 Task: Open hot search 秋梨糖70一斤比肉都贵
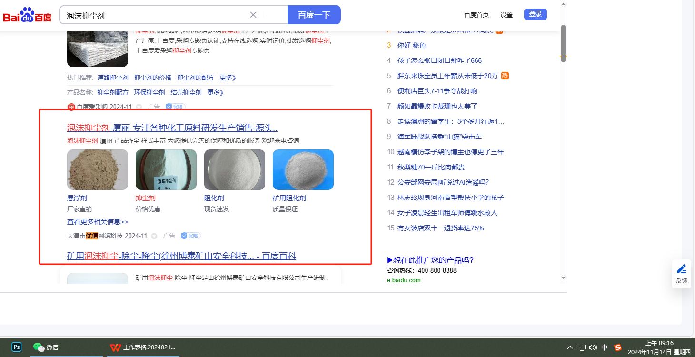[x=431, y=167]
